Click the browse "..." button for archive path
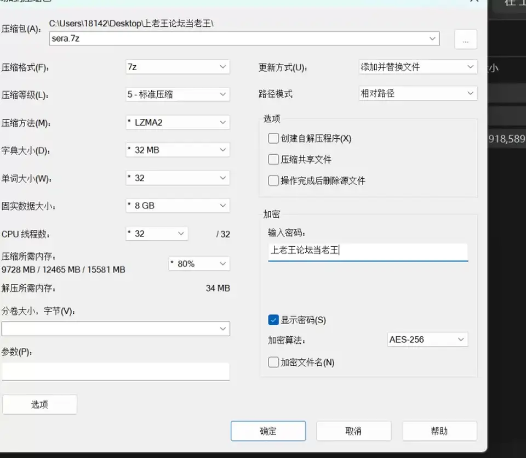The image size is (526, 458). coord(466,39)
